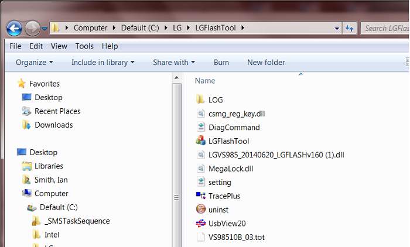Click the Smith, Ian user folder icon

pos(26,180)
